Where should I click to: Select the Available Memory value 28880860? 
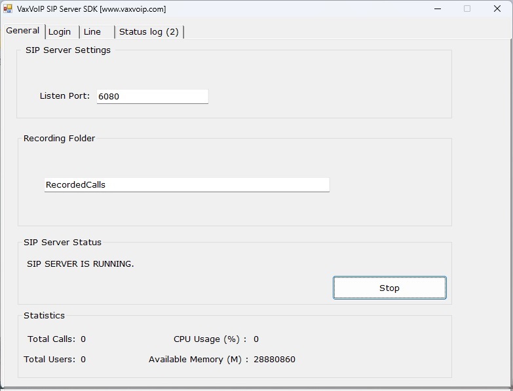275,360
